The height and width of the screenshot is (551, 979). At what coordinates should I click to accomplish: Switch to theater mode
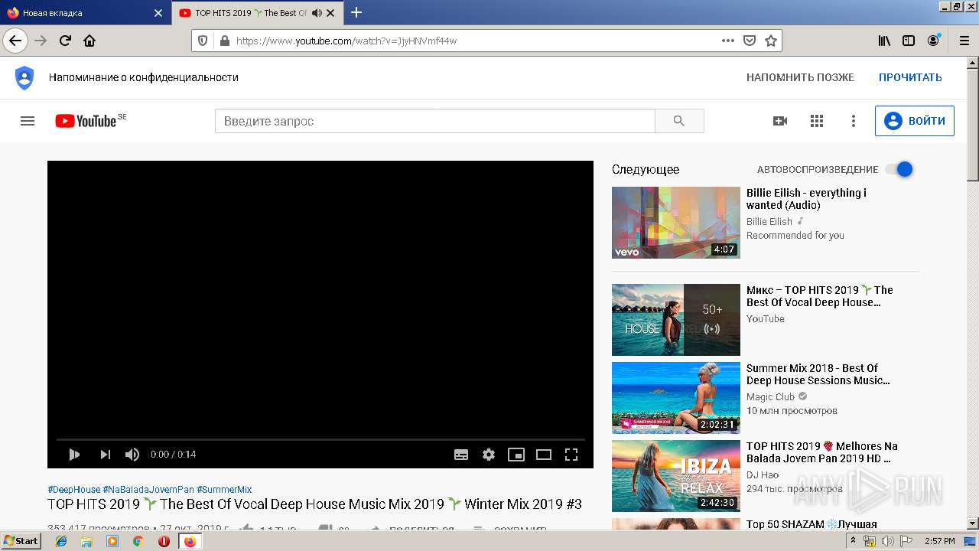[544, 455]
